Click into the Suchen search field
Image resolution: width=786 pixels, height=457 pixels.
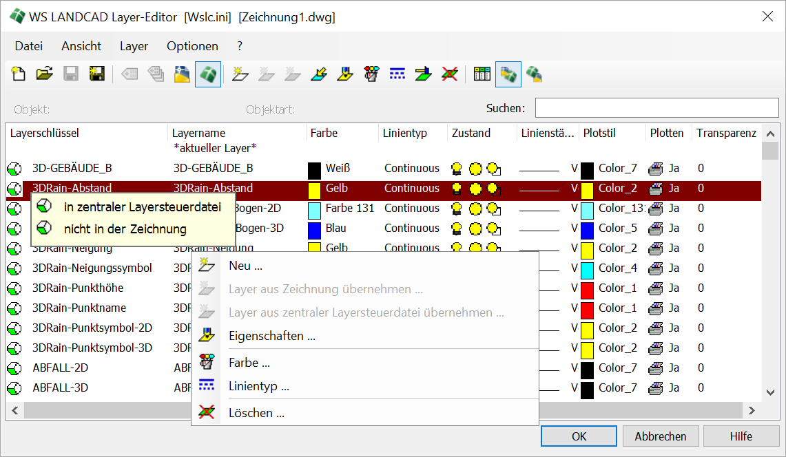click(656, 108)
